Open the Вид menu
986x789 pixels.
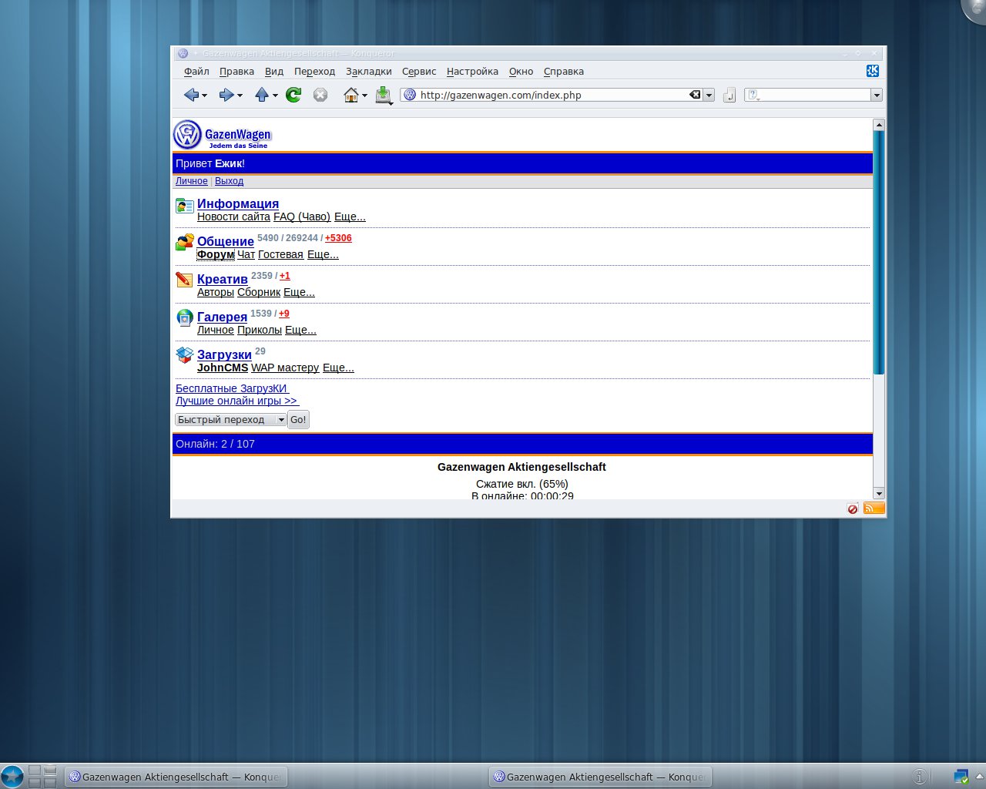[x=274, y=71]
